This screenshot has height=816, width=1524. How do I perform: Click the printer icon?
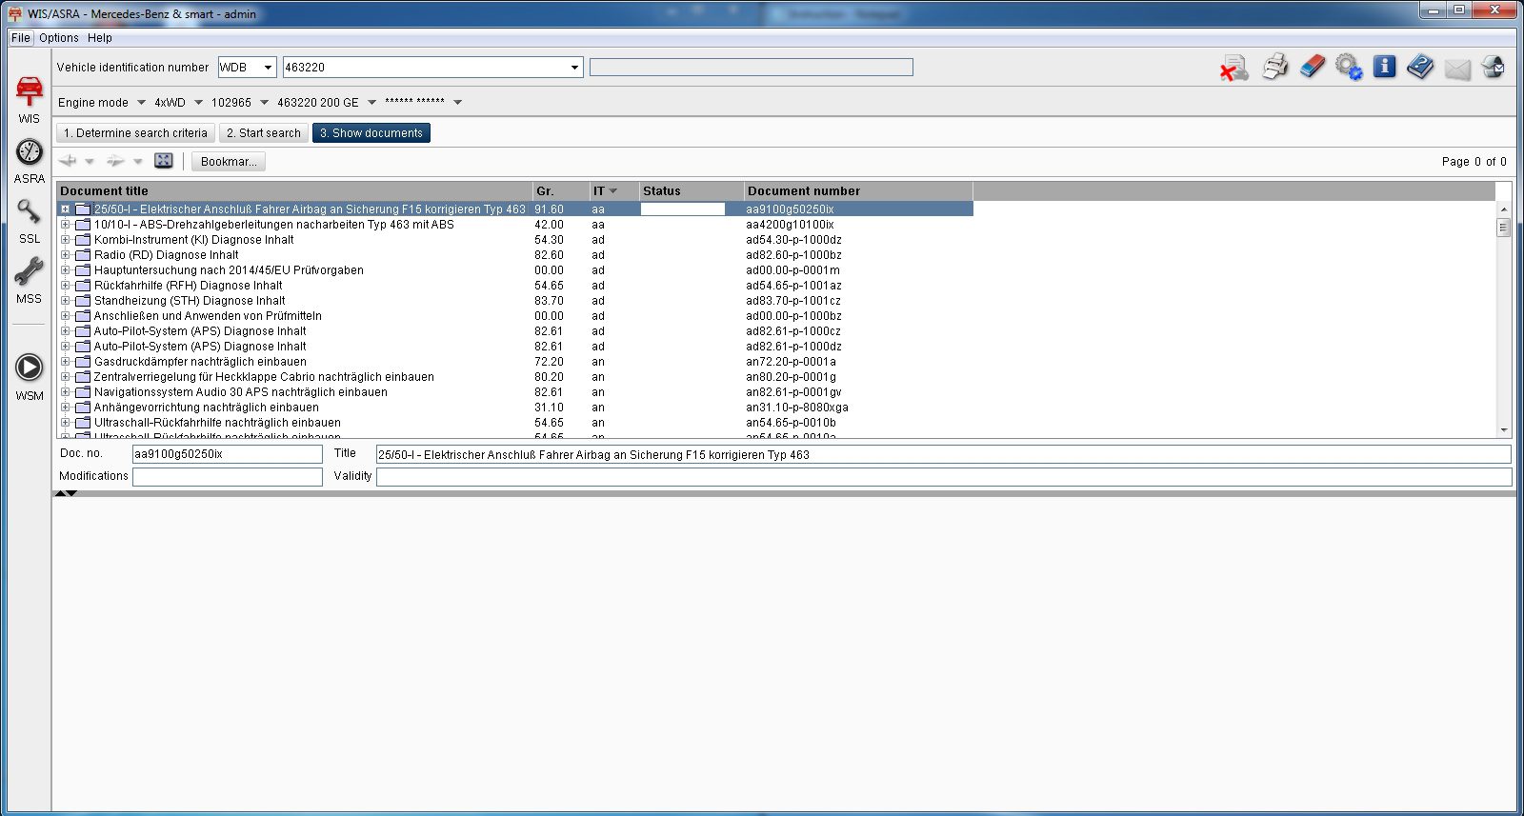pyautogui.click(x=1274, y=68)
